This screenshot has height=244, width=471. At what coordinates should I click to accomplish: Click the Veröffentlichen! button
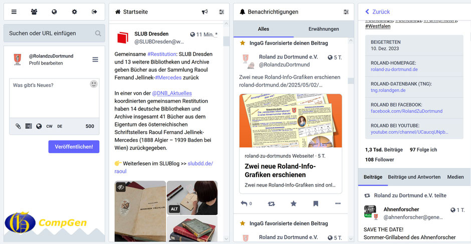point(74,146)
